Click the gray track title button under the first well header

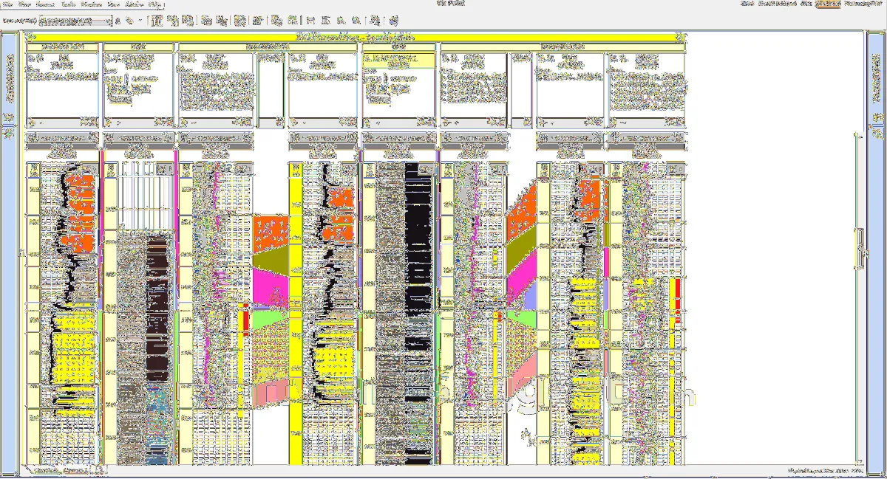point(62,138)
